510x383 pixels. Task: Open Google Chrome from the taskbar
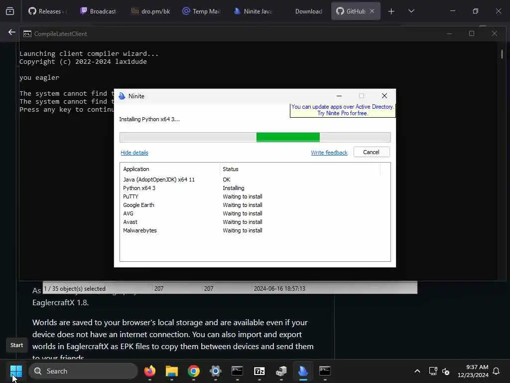click(x=194, y=371)
